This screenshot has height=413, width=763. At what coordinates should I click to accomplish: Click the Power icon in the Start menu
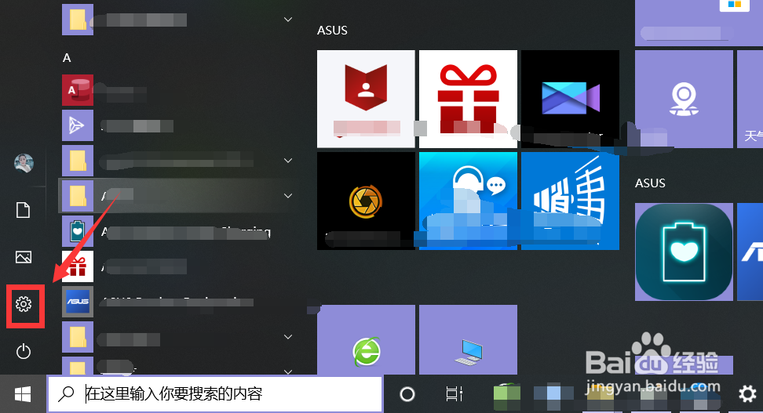pyautogui.click(x=24, y=351)
